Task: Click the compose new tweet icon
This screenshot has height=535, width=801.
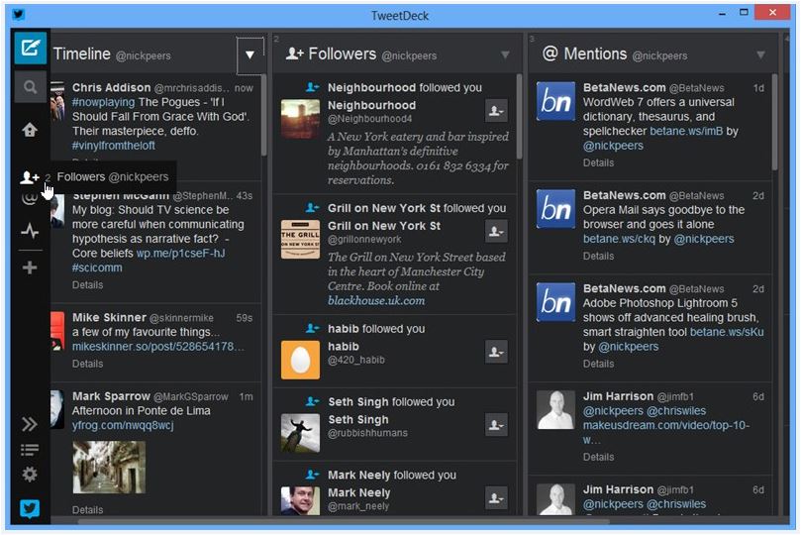Action: (x=30, y=48)
